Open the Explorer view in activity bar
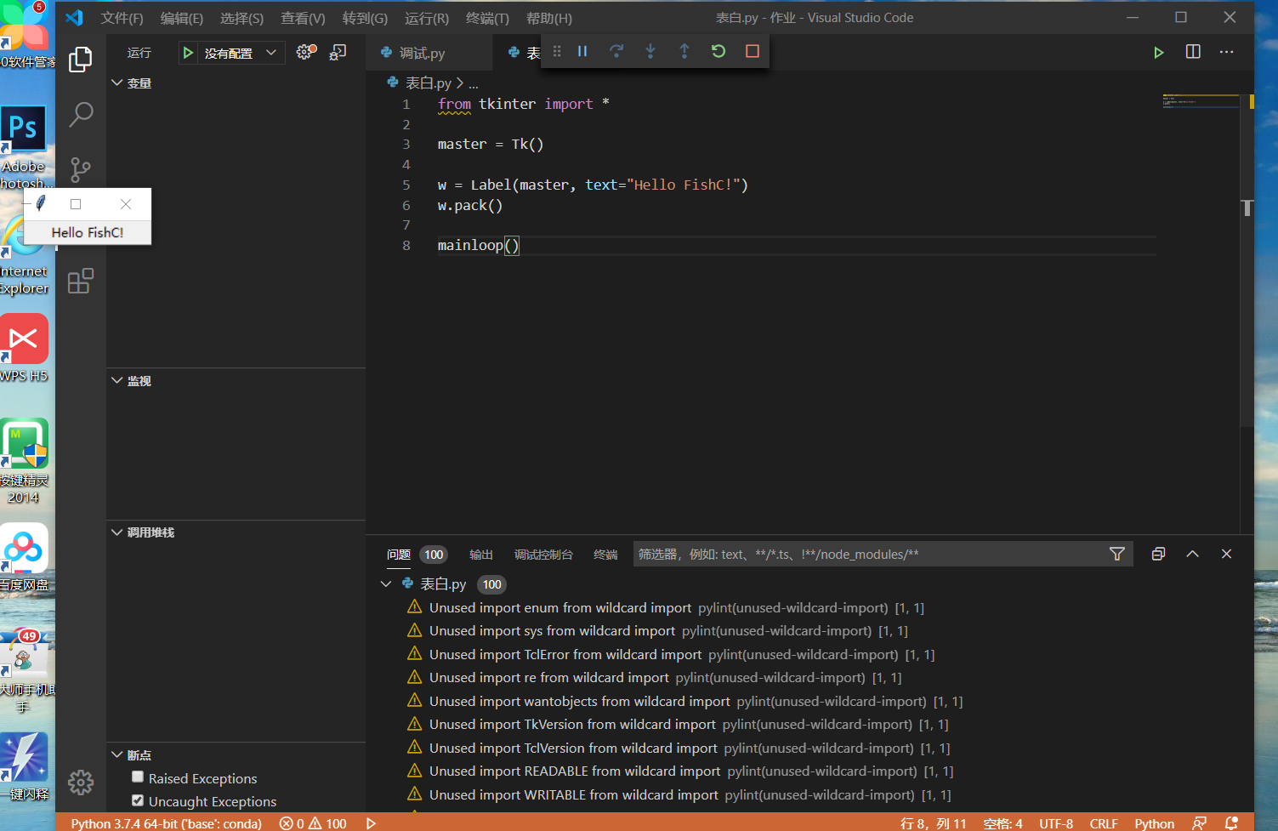Viewport: 1278px width, 831px height. [81, 59]
